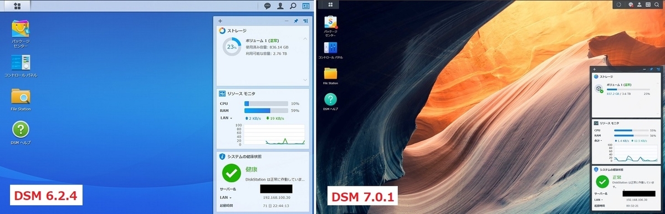Click the circular loading icon in DSM 7.0.1 taskbar
Screen dimensions: 665x214
tap(618, 4)
